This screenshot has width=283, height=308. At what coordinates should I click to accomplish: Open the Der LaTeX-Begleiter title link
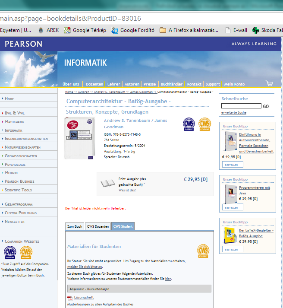click(256, 233)
